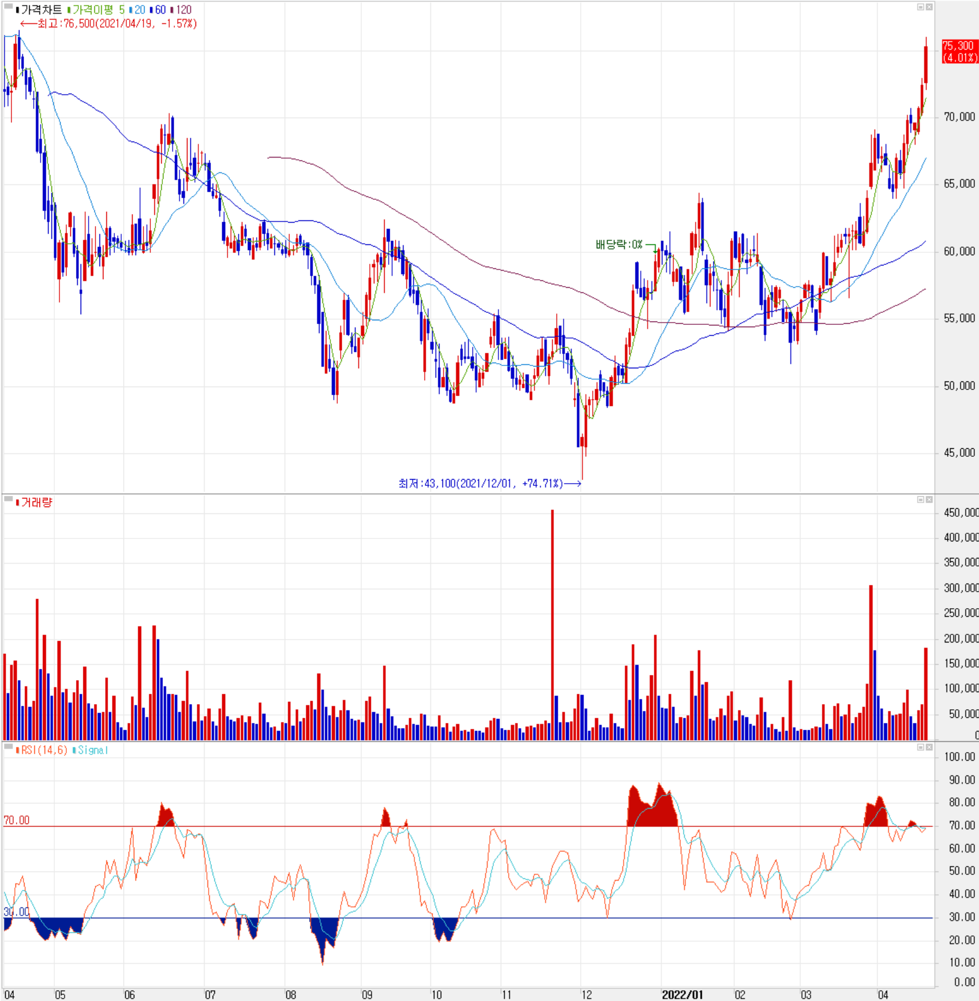The height and width of the screenshot is (1001, 979).
Task: Maximize the RSI indicator panel
Action: (x=920, y=747)
